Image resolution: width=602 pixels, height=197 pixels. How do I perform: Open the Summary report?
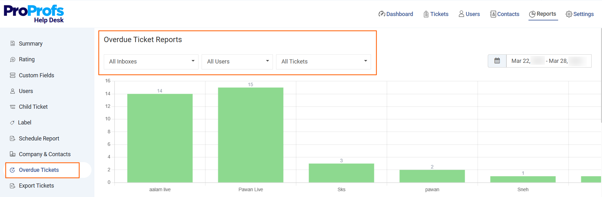click(x=31, y=44)
